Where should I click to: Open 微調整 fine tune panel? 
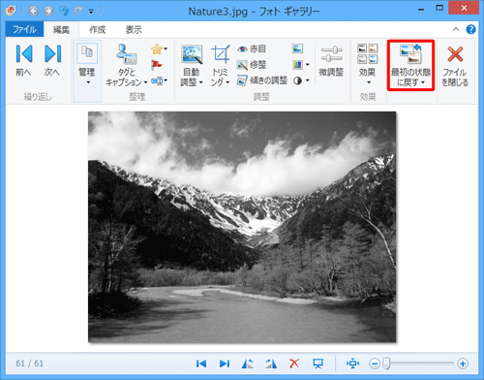(331, 61)
